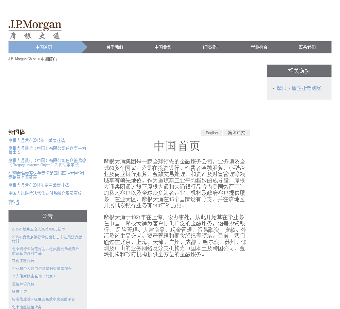Open the 关于我们 navigation menu
The height and width of the screenshot is (309, 340).
coord(115,47)
